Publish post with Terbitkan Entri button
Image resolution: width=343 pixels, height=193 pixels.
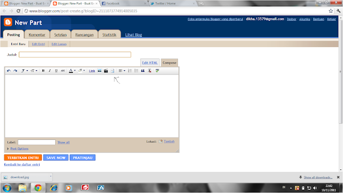coord(23,158)
